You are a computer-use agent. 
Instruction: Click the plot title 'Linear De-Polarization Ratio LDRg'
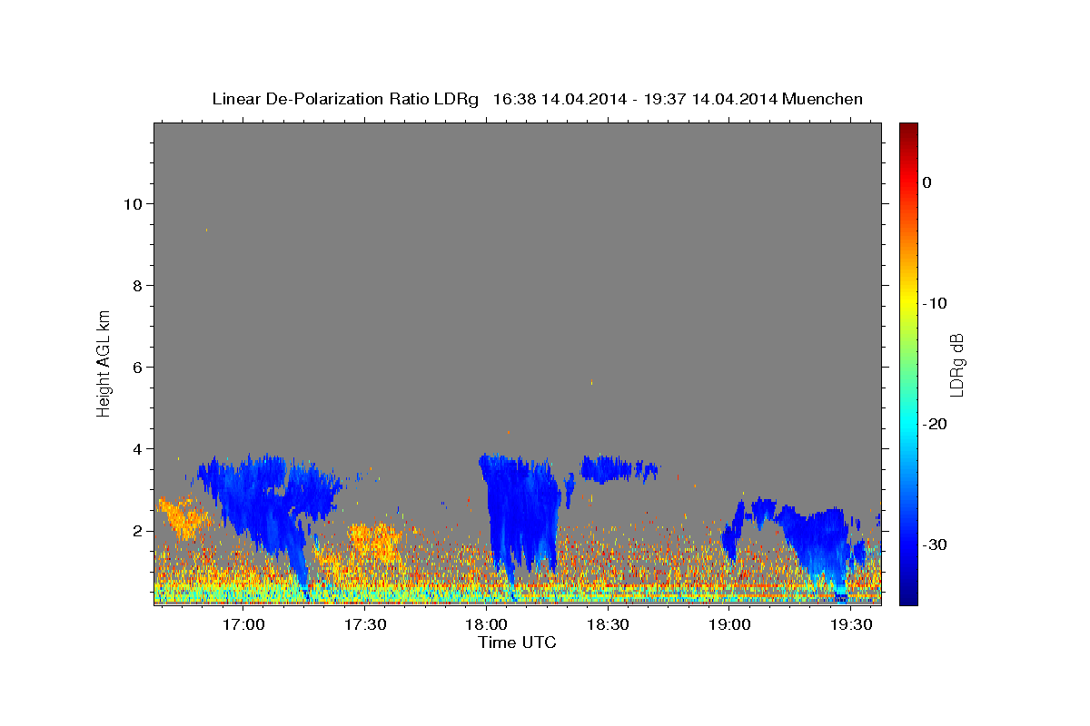coord(345,99)
